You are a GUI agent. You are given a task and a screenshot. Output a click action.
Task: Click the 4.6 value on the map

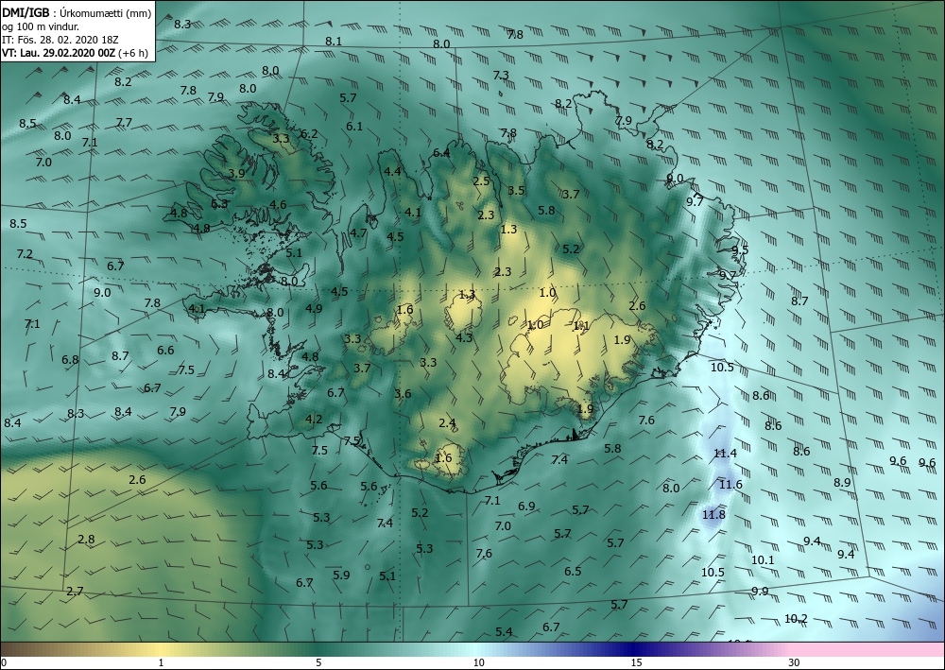278,205
